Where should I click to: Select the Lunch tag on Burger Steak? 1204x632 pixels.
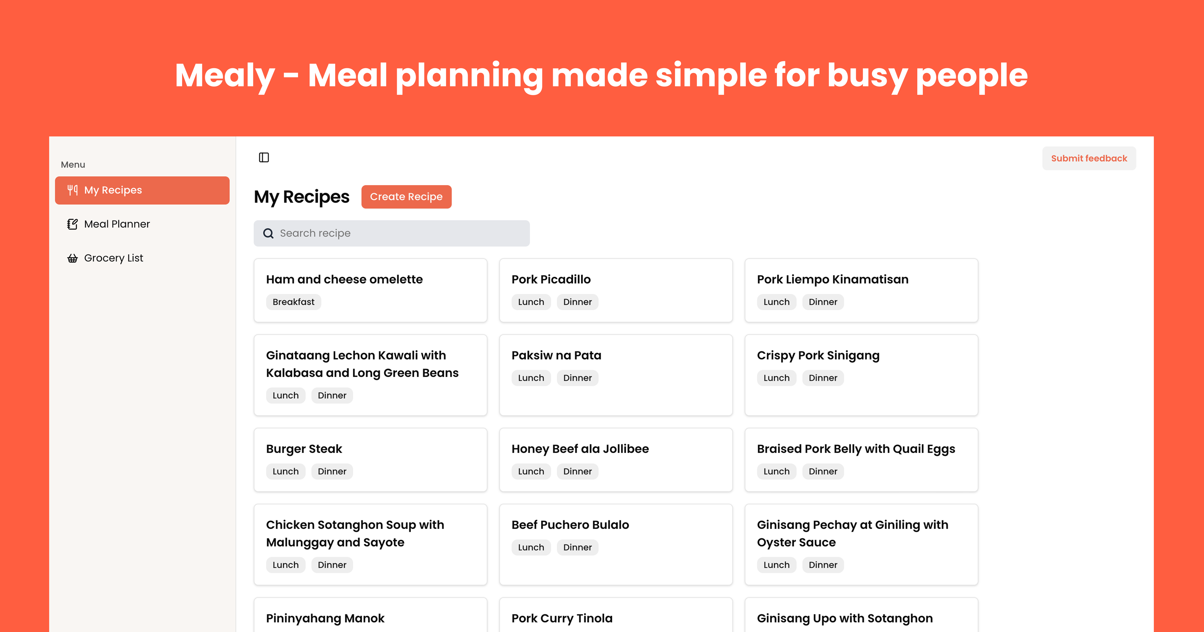coord(286,471)
